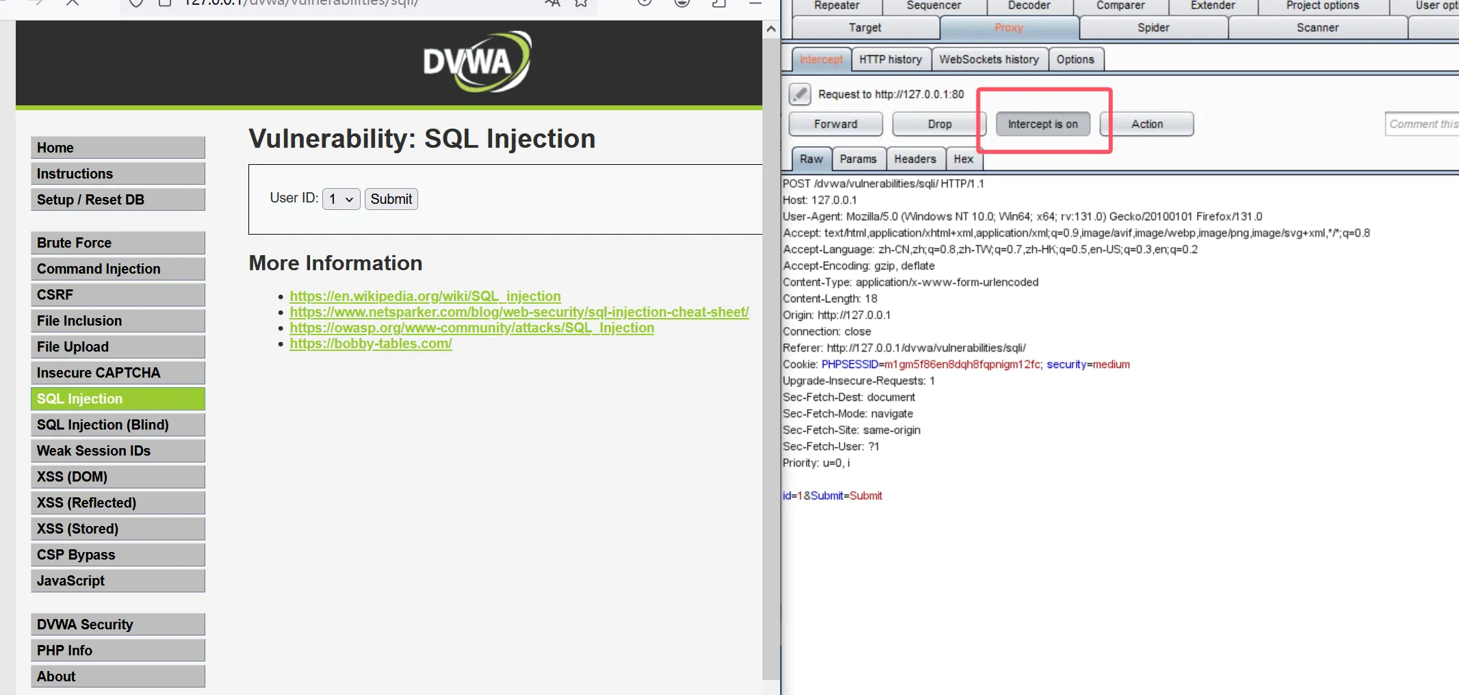Click the Cookie: PHPSESSID header line

coord(956,364)
